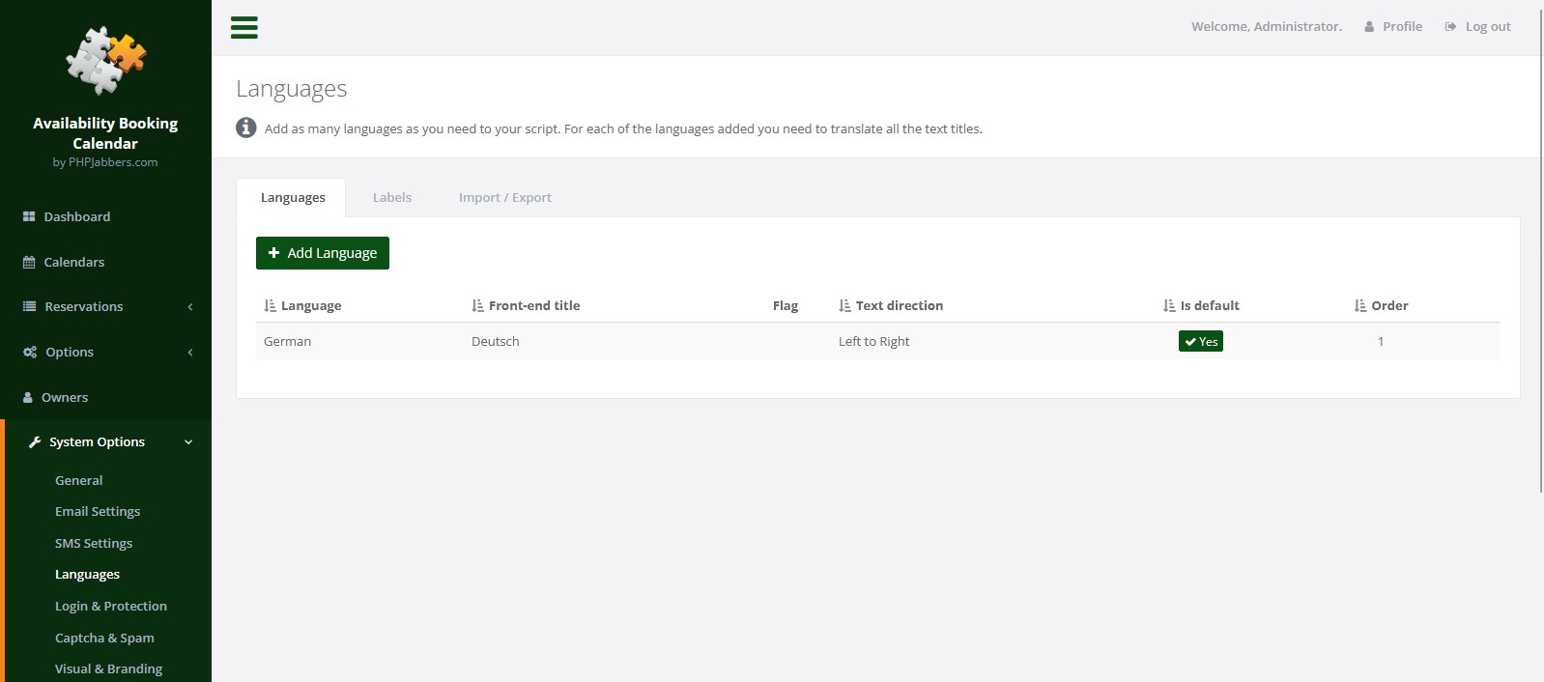Screen dimensions: 1544x682
Task: Click the Options gears icon
Action: coord(30,352)
